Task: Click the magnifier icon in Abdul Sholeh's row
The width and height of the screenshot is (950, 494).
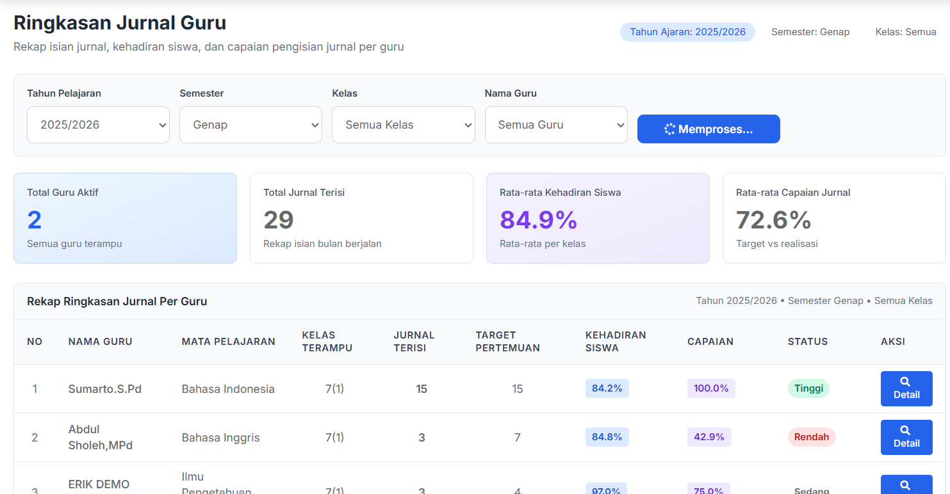Action: (x=906, y=431)
